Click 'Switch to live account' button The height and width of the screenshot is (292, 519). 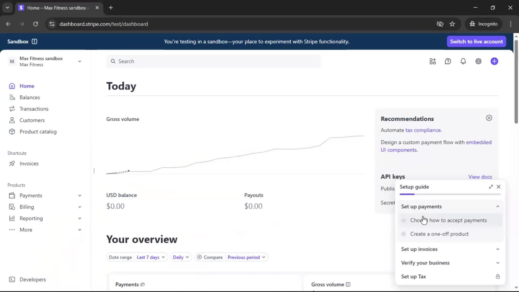tap(476, 41)
